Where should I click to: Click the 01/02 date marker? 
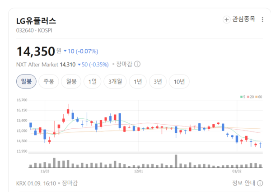pos(237,171)
